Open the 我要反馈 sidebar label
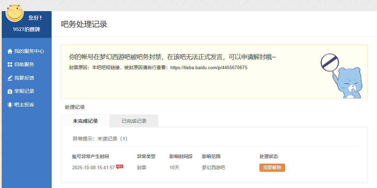This screenshot has height=188, width=377. click(24, 78)
